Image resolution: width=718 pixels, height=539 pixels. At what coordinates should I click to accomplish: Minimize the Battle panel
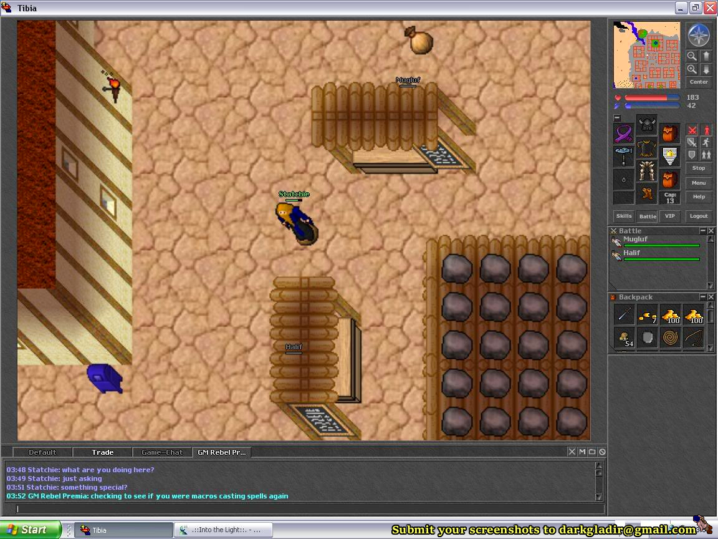(x=703, y=231)
